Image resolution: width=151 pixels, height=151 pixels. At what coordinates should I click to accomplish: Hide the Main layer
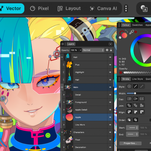[x=110, y=87]
